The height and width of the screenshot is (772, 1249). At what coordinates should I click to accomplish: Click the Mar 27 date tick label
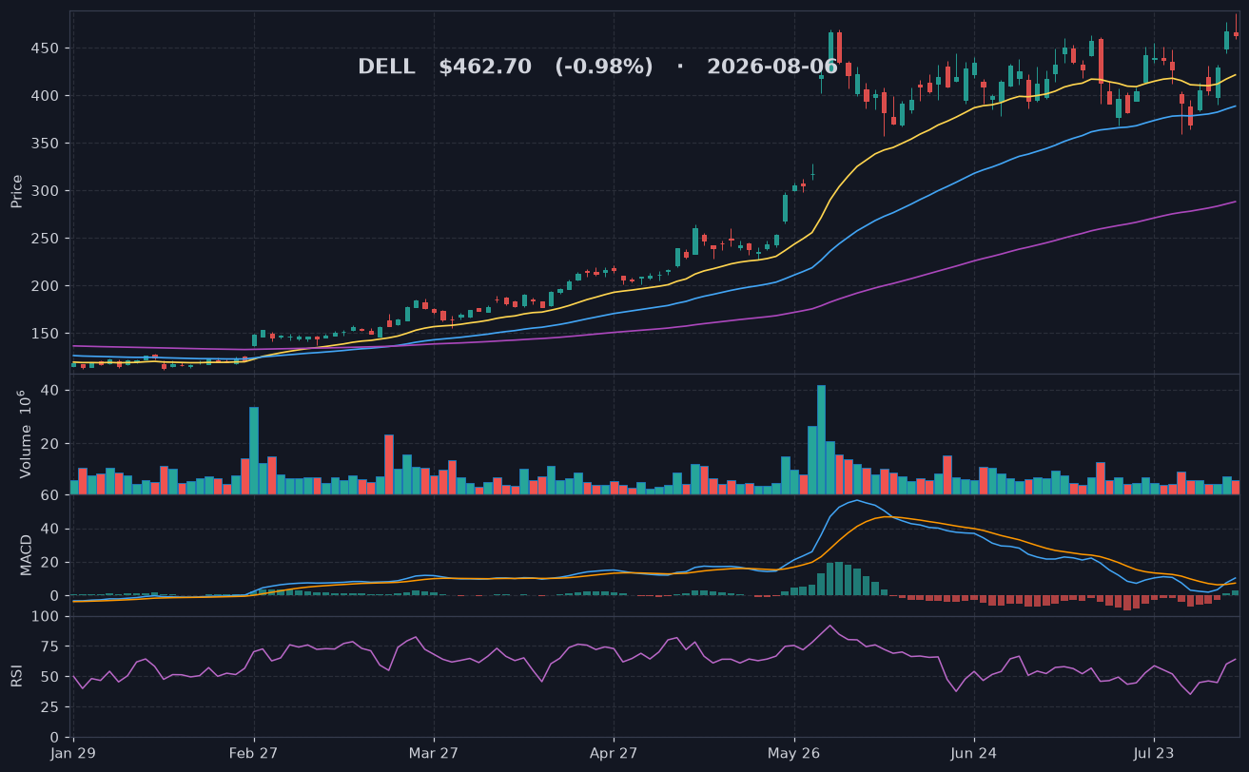434,754
